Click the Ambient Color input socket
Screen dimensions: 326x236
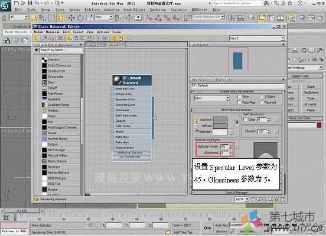pos(112,89)
